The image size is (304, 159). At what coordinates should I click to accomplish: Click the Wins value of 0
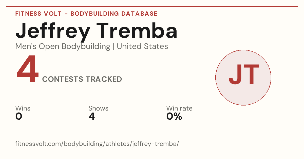point(19,116)
